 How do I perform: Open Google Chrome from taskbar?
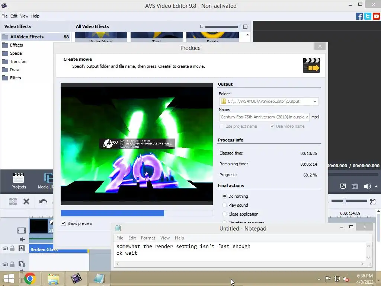point(30,279)
